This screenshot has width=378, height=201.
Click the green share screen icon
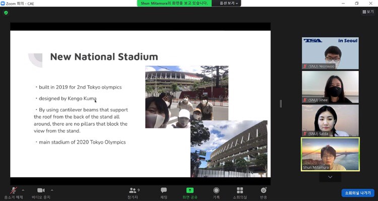[x=190, y=190]
